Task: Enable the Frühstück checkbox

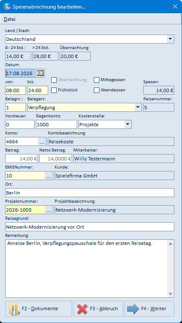Action: [x=54, y=90]
